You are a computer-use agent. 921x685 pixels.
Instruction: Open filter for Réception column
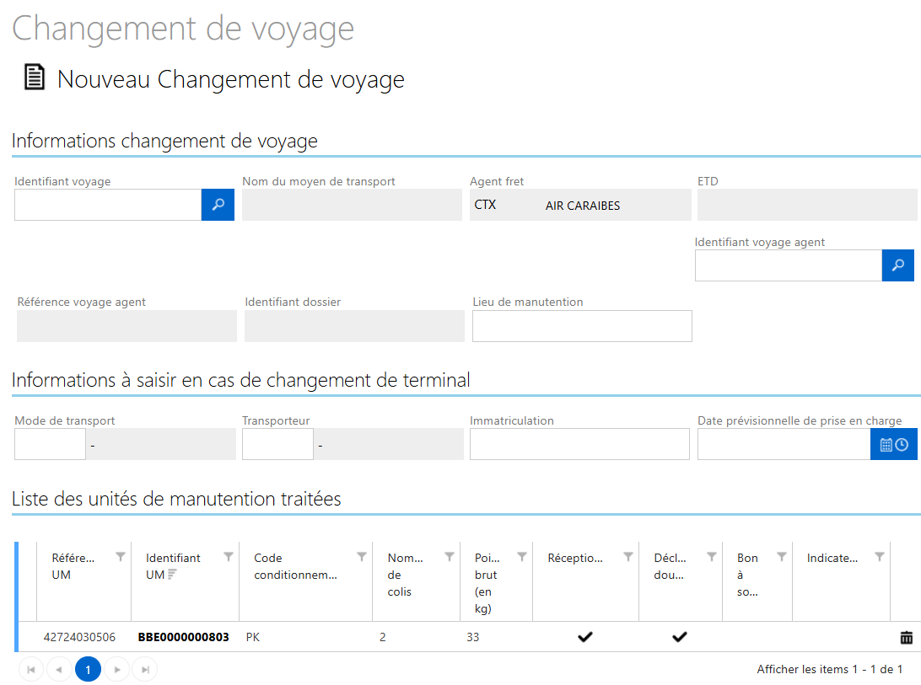tap(627, 557)
